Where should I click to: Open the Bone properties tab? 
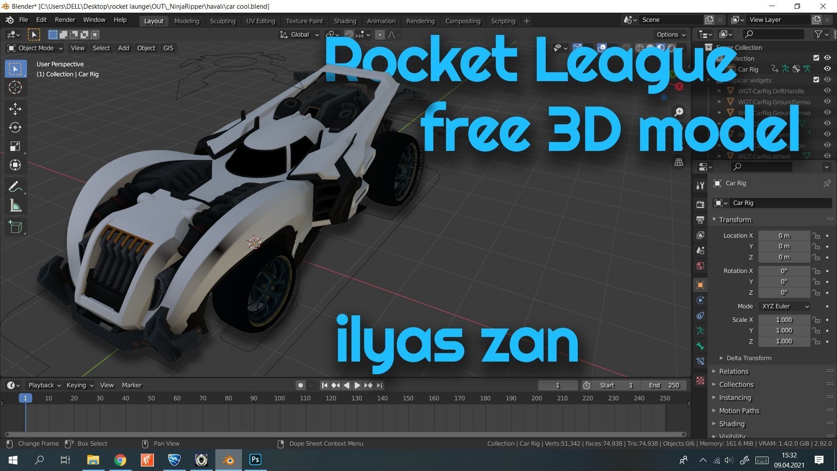700,346
